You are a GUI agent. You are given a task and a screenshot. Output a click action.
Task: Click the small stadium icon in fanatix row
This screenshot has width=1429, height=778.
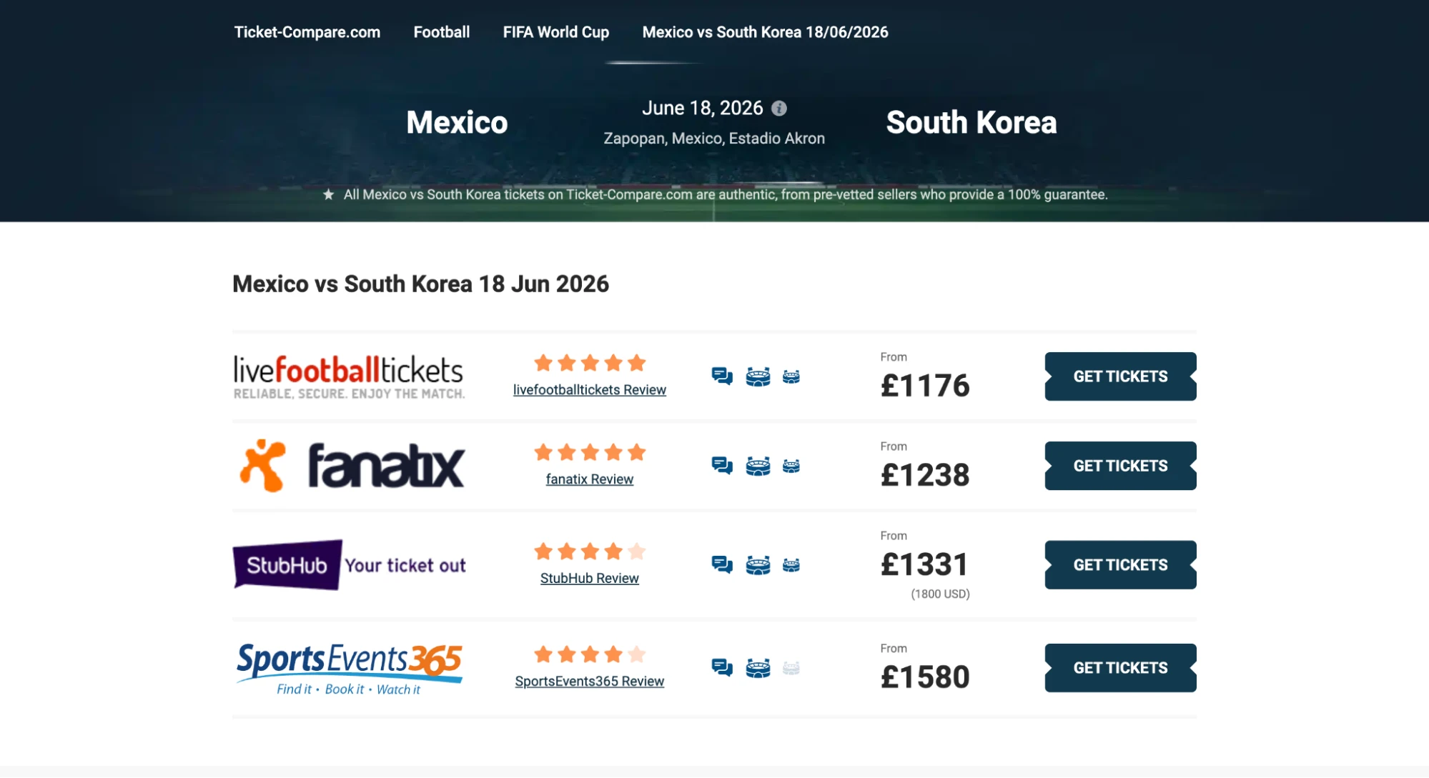point(791,466)
